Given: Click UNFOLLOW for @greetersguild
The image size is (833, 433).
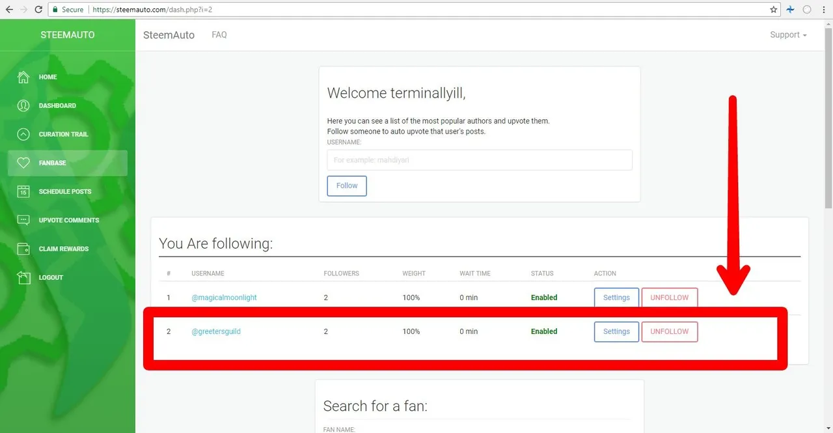Looking at the screenshot, I should [670, 331].
